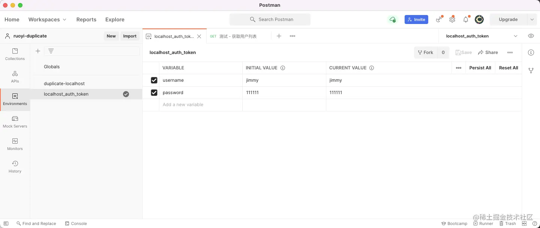Open the capture requests satellite icon
Screen dimensions: 540x228
[x=439, y=19]
